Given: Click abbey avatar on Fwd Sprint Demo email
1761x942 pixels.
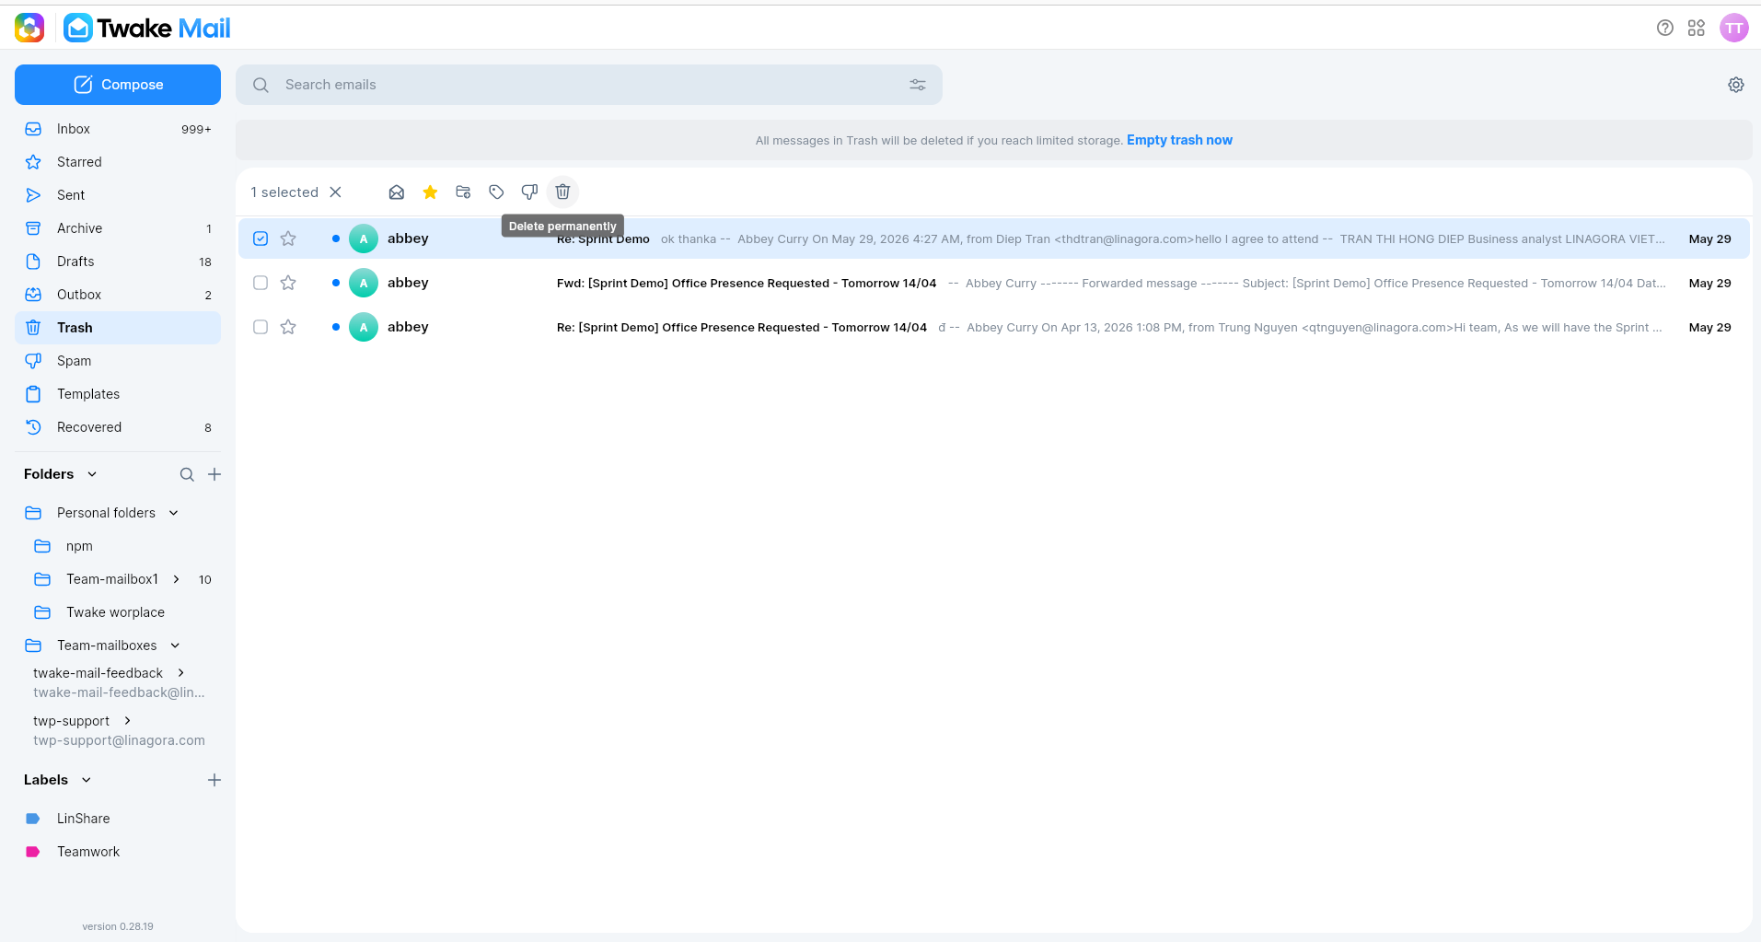Looking at the screenshot, I should [x=364, y=283].
